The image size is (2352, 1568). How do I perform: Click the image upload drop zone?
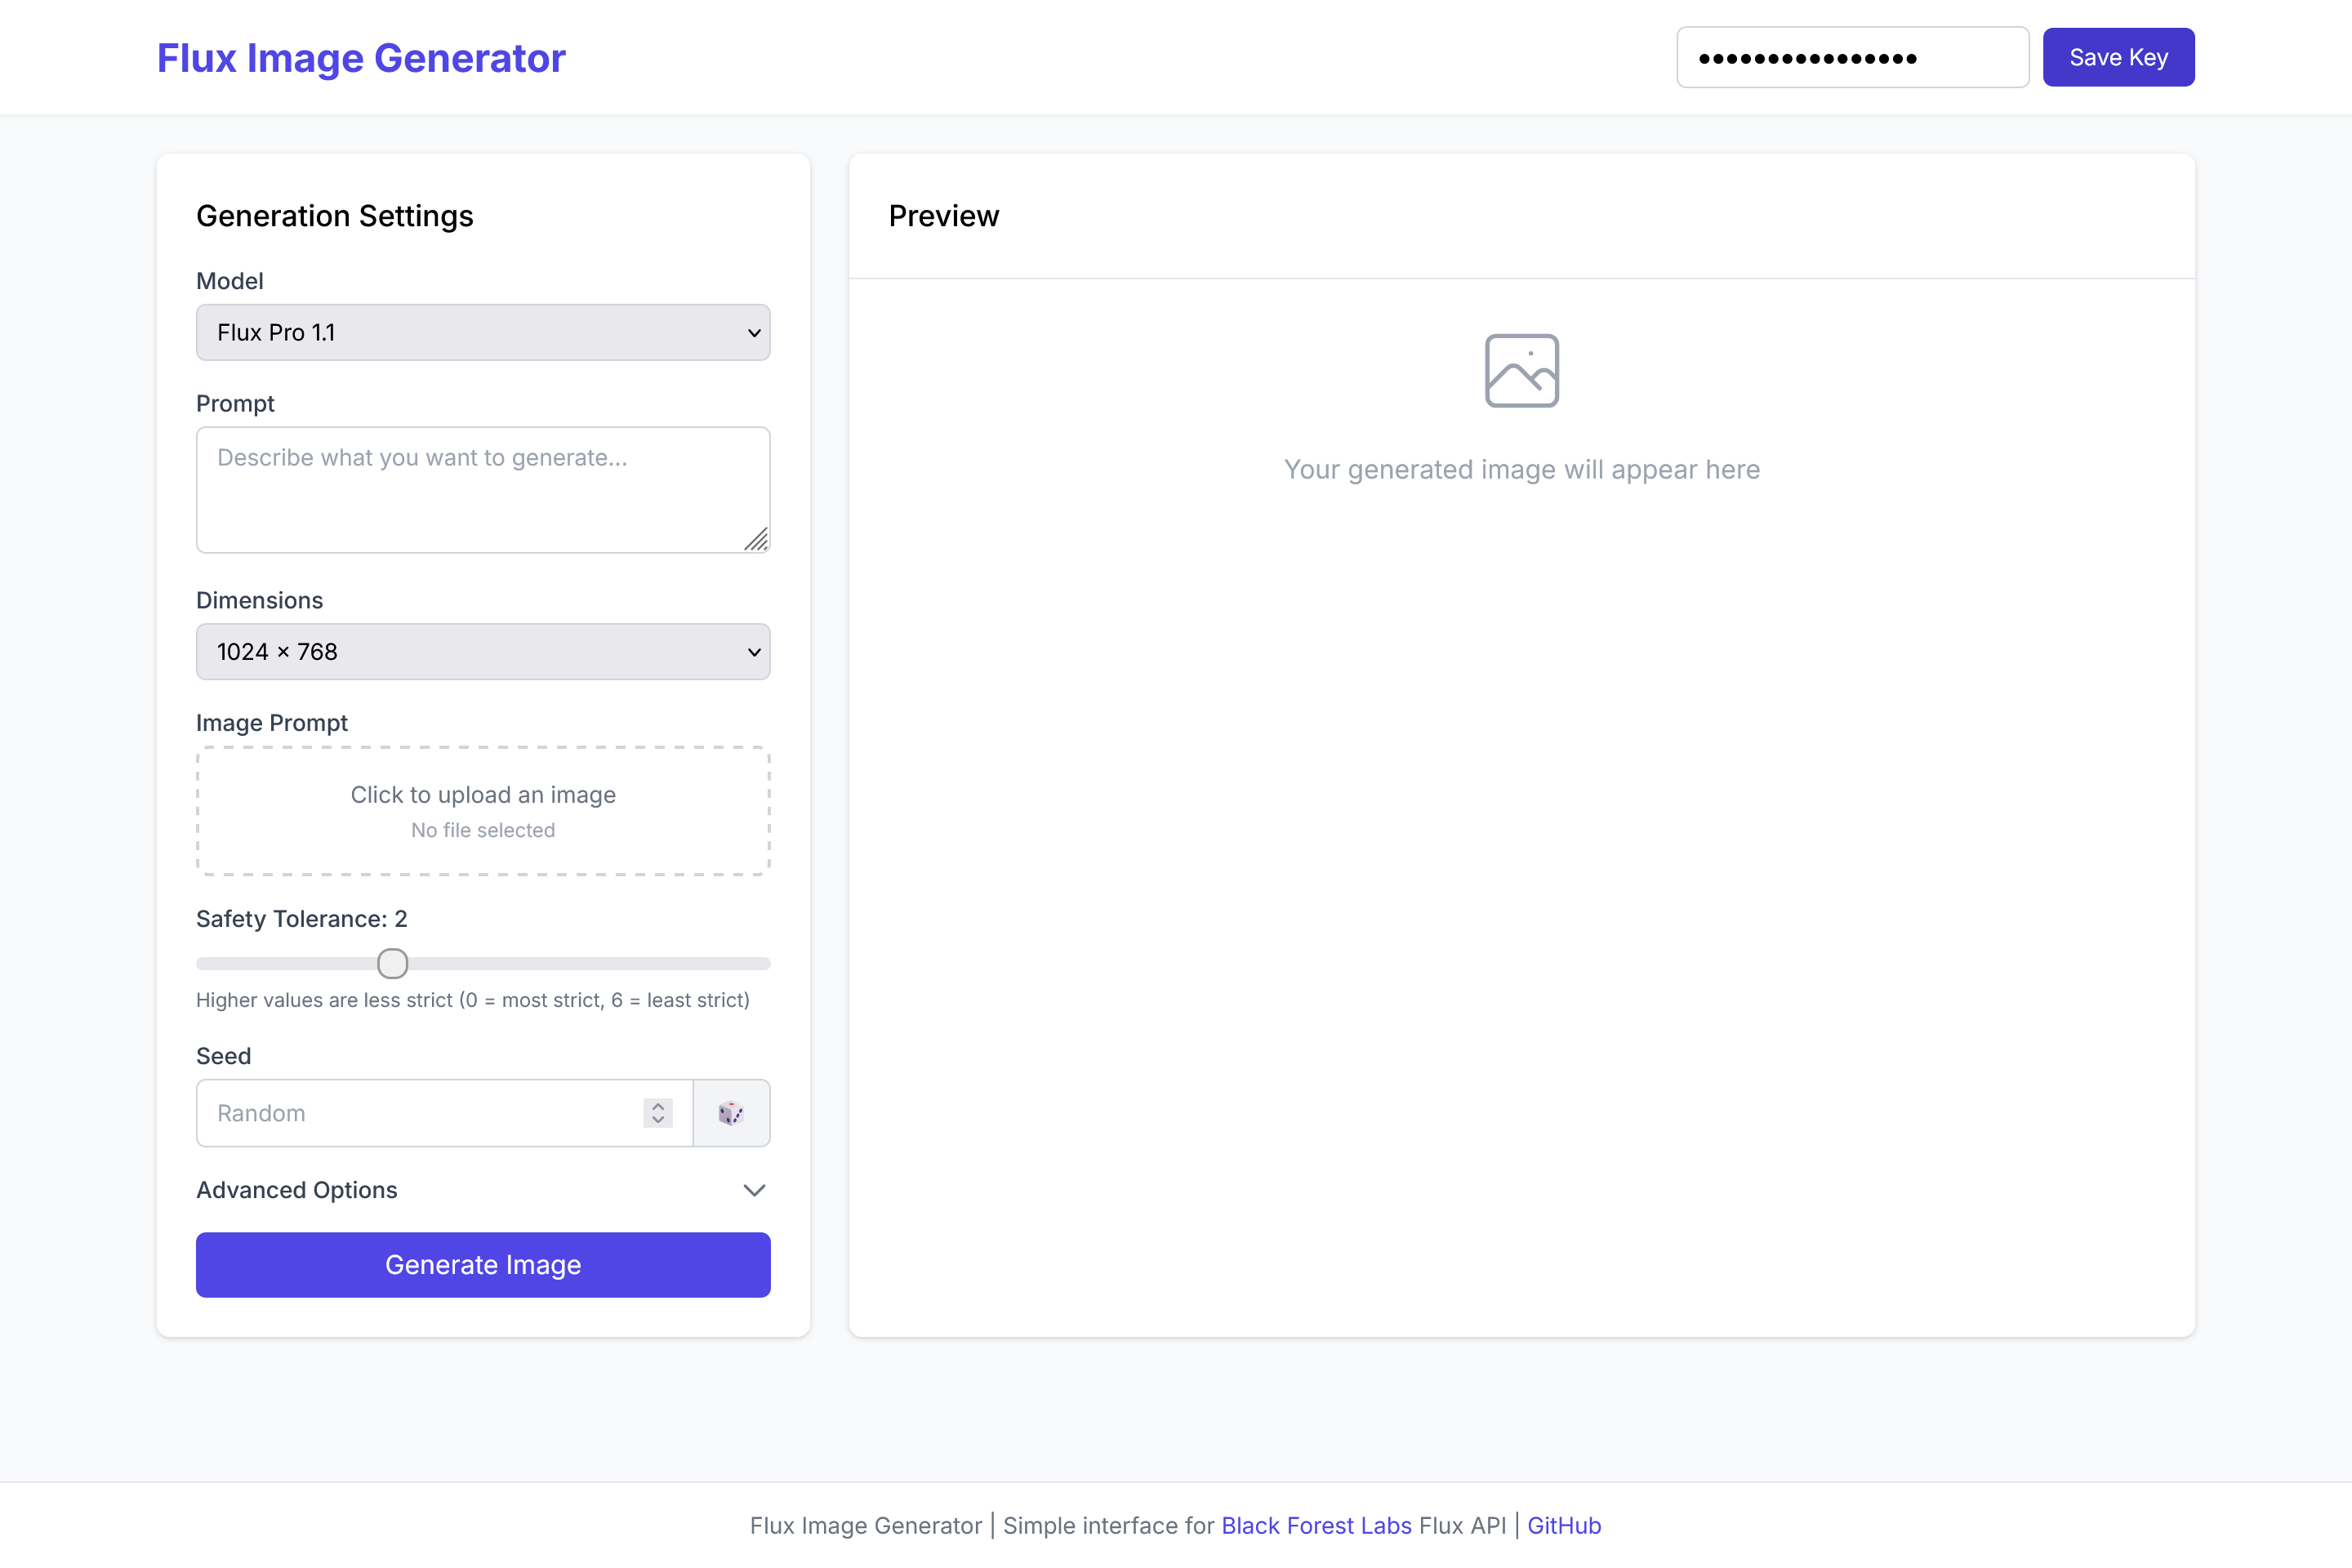(x=483, y=811)
